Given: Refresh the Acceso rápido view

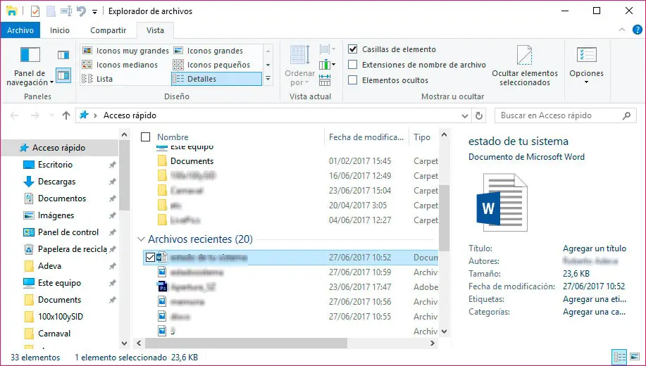Looking at the screenshot, I should click(479, 115).
